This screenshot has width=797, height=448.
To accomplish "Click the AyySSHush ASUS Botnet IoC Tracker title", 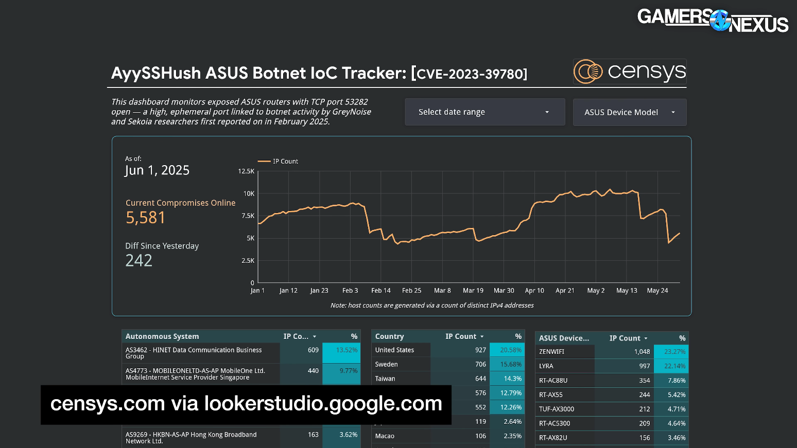I will pyautogui.click(x=319, y=73).
